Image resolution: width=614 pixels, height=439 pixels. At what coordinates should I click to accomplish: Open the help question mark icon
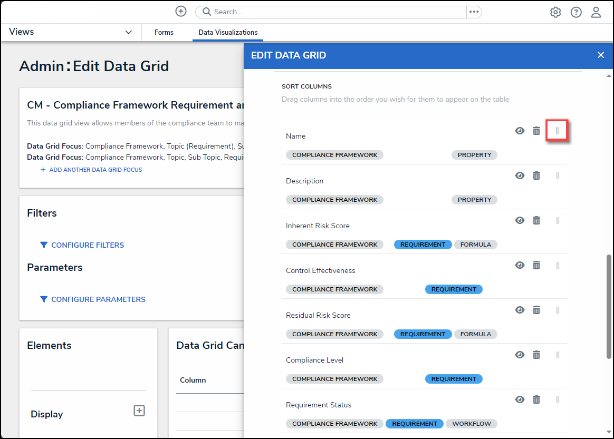[x=576, y=12]
